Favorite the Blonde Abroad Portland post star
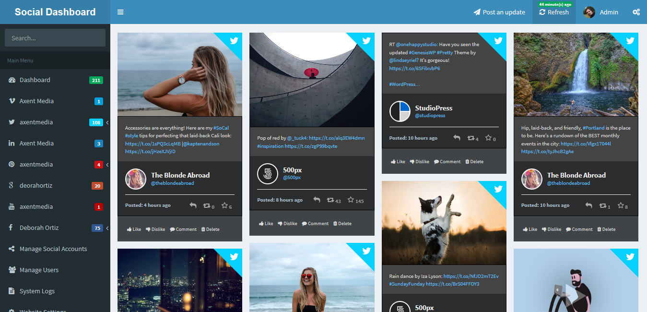 tap(623, 205)
